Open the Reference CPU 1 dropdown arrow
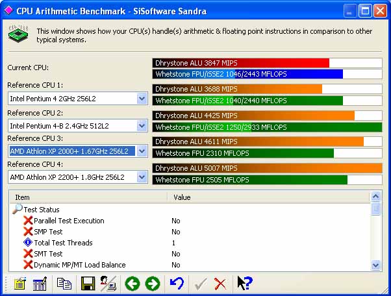This screenshot has height=296, width=391. click(142, 99)
